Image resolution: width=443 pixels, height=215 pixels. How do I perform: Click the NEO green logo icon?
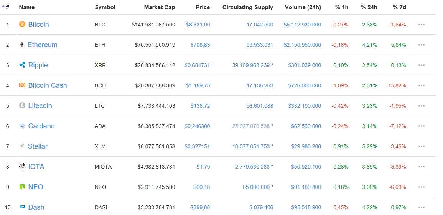(22, 187)
